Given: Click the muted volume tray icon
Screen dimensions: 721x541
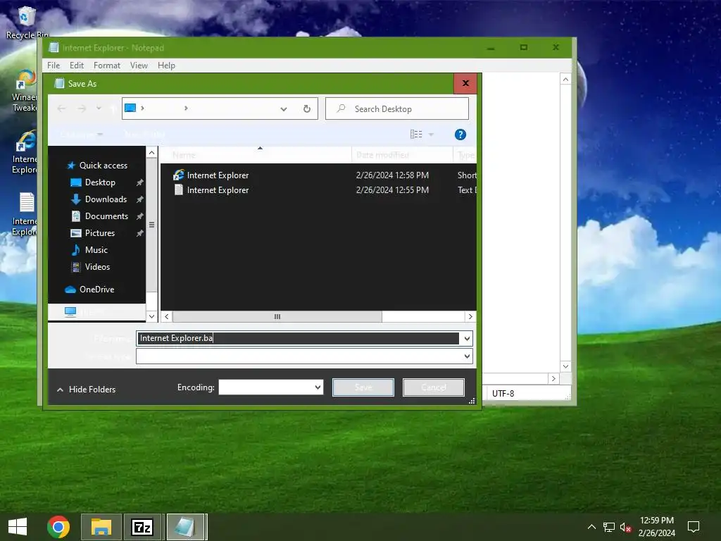Looking at the screenshot, I should pyautogui.click(x=625, y=527).
